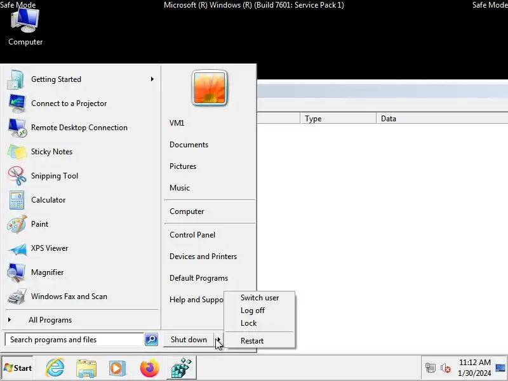Choose Restart from the power menu
Image resolution: width=508 pixels, height=381 pixels.
pos(252,341)
